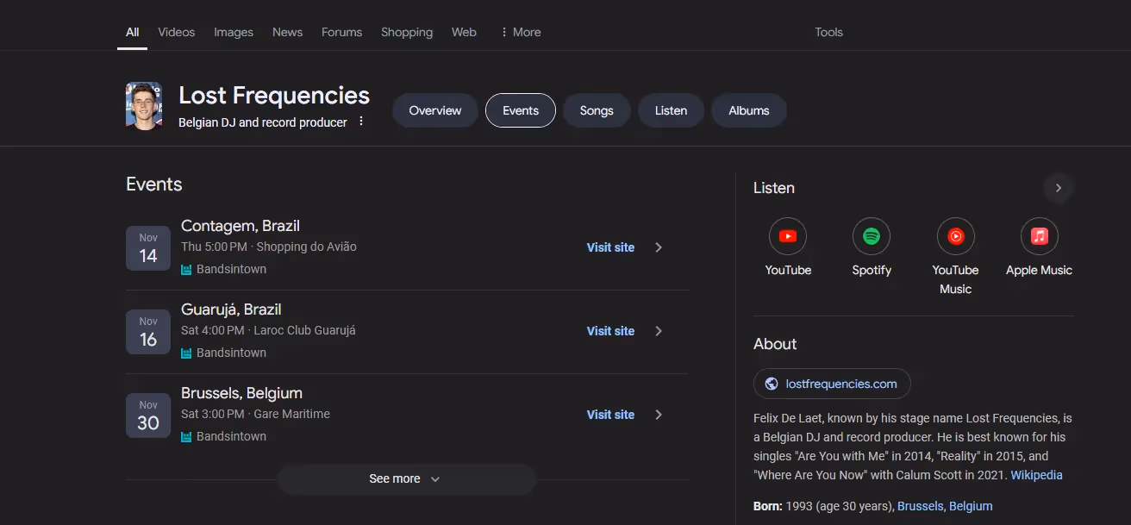Viewport: 1131px width, 525px height.
Task: Expand Contagem event chevron arrow
Action: tap(659, 247)
